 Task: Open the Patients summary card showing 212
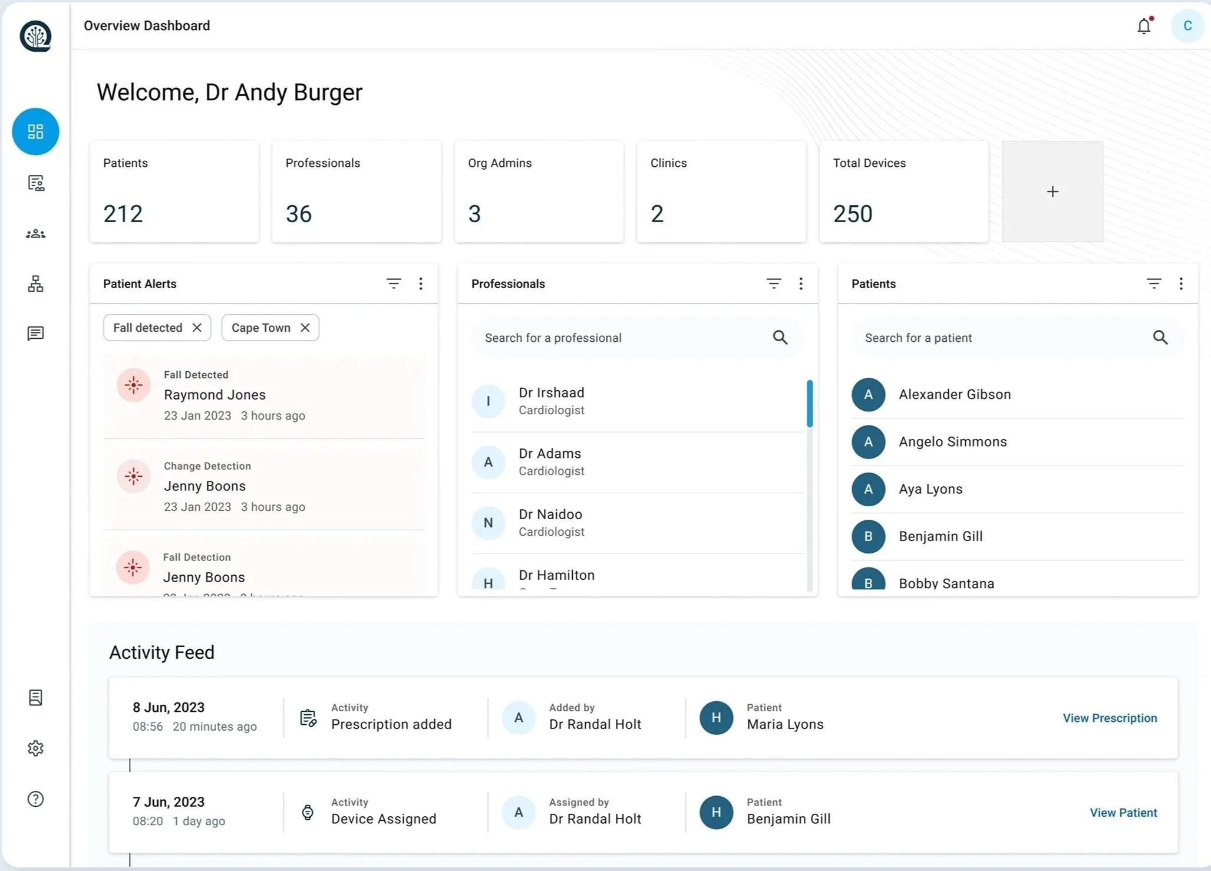(174, 192)
